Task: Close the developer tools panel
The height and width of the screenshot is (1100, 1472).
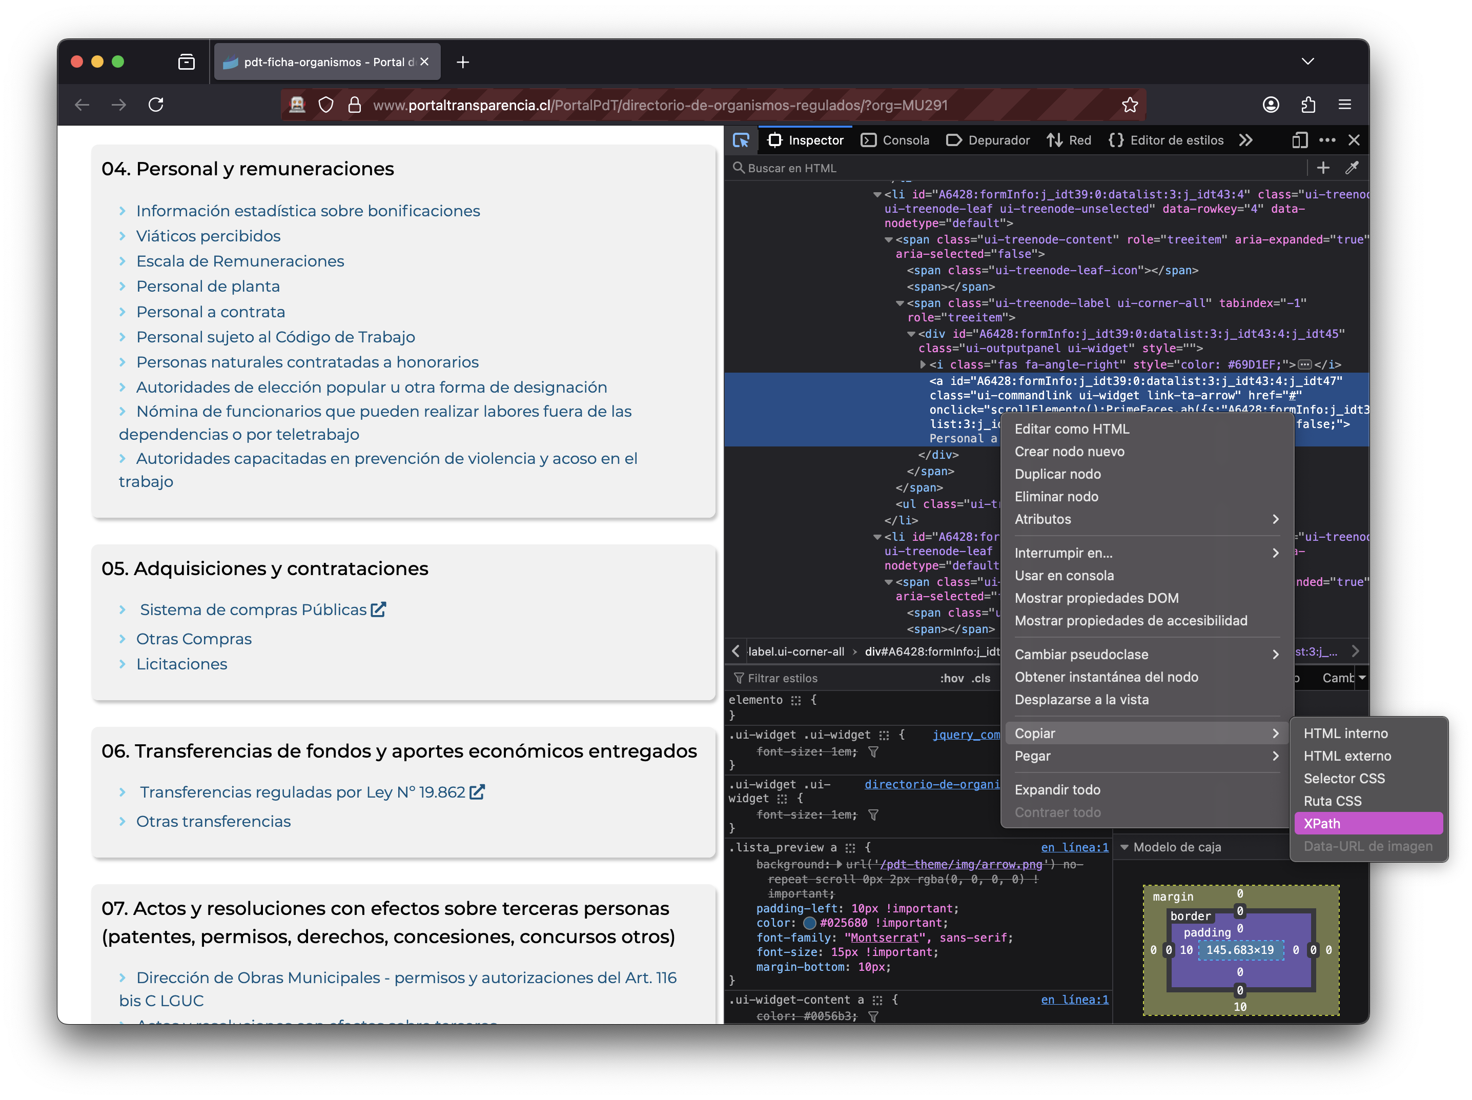Action: tap(1354, 140)
